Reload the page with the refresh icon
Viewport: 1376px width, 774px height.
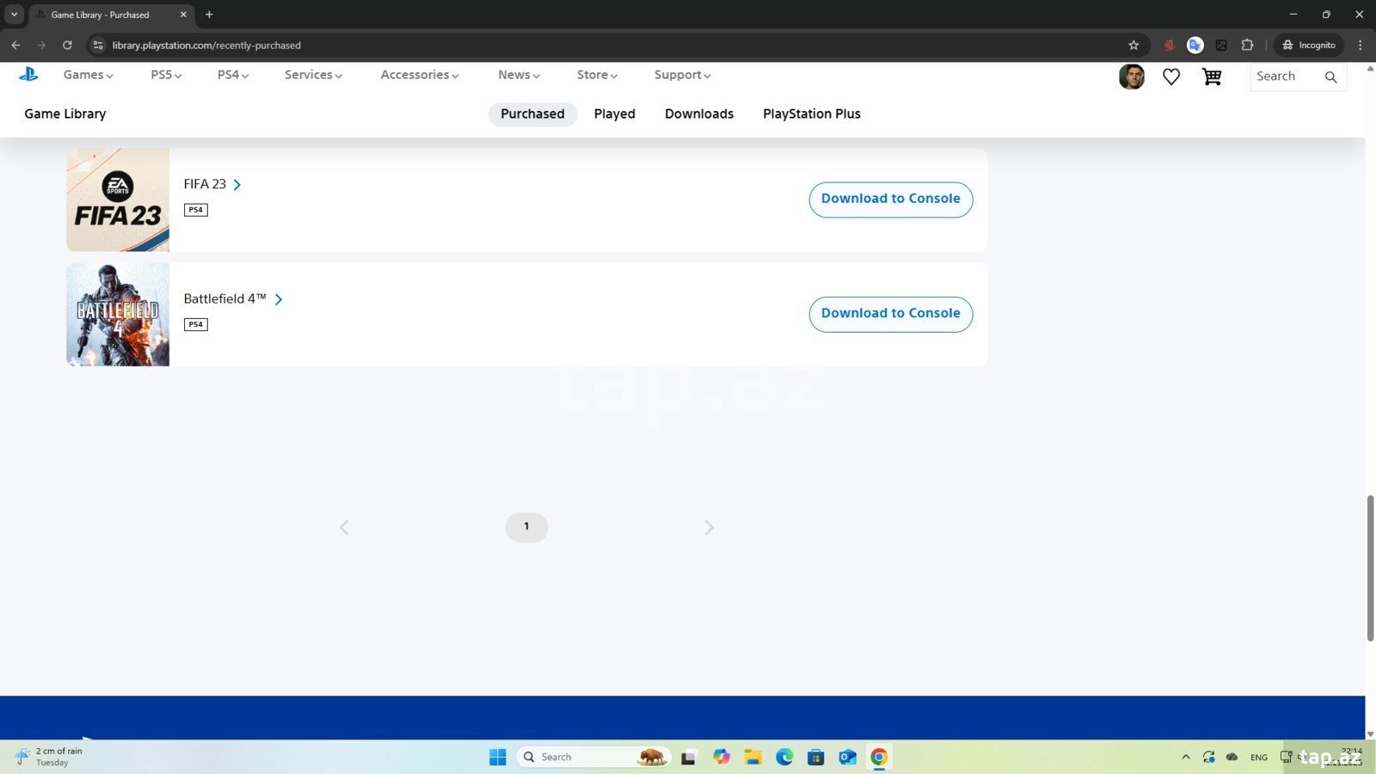point(67,45)
